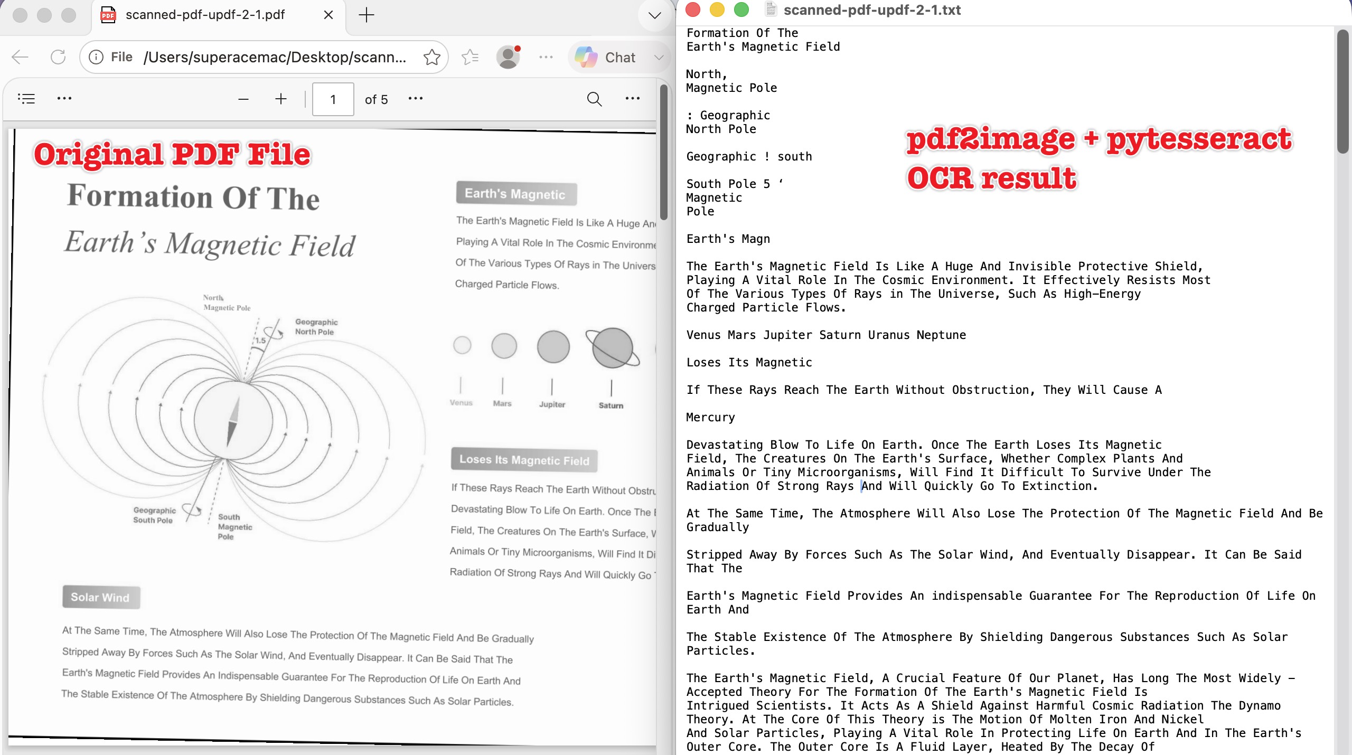Search within the PDF
This screenshot has width=1352, height=755.
click(594, 99)
